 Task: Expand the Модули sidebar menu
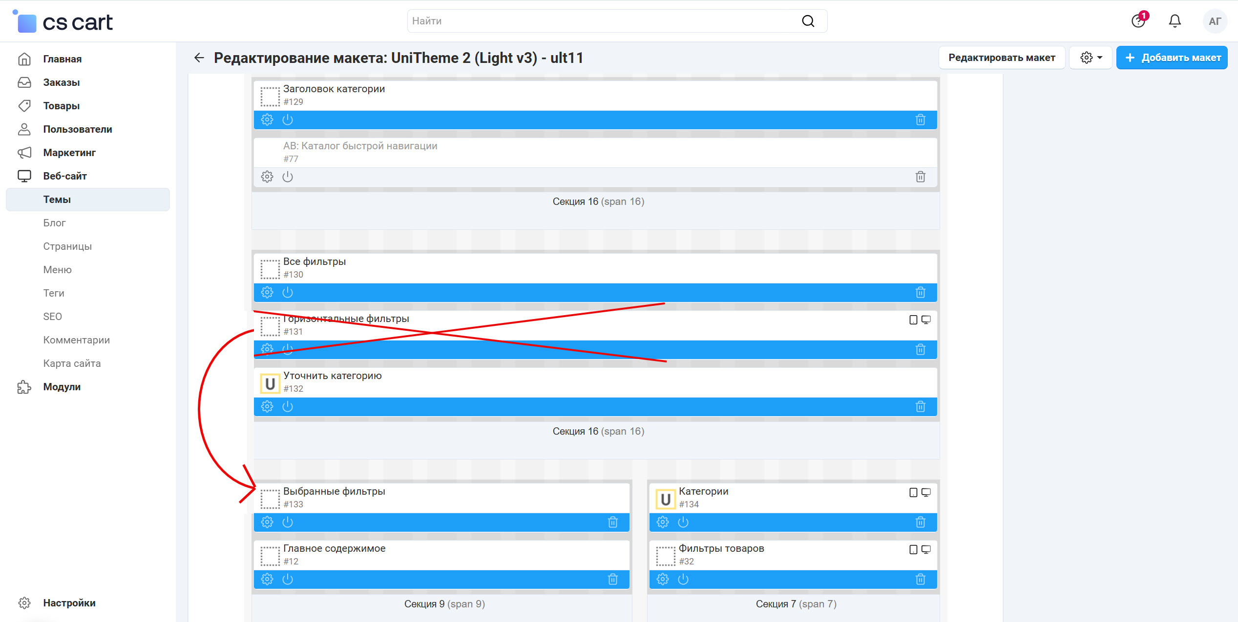click(62, 387)
